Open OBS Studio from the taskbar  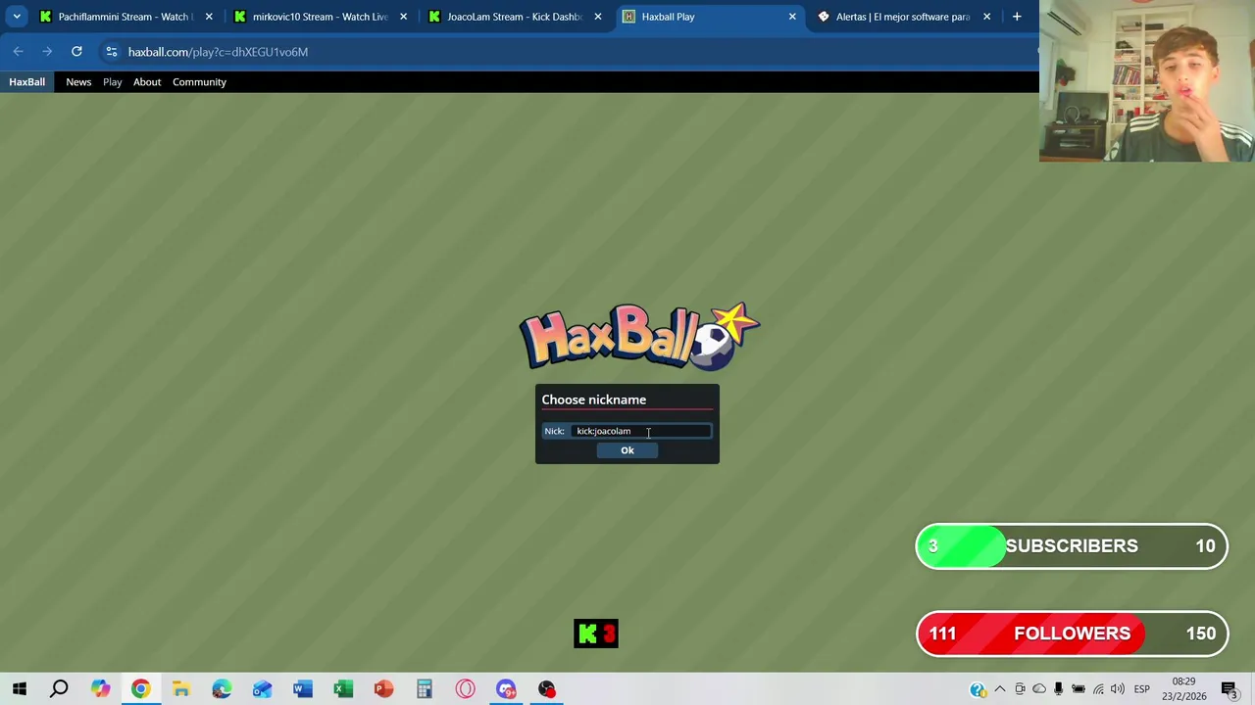546,689
